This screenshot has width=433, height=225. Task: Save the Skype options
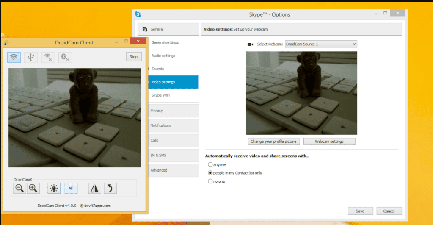click(360, 211)
